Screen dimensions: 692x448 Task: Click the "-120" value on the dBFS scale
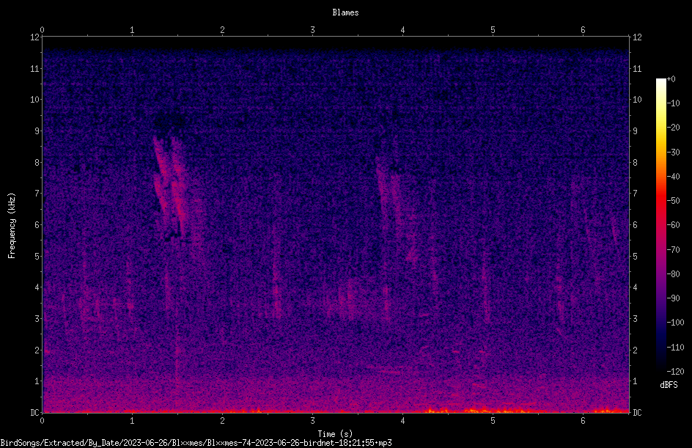(x=675, y=372)
